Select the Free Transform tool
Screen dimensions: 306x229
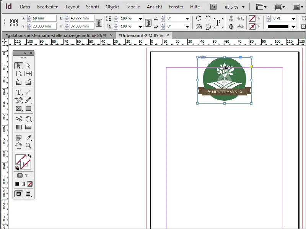[x=28, y=119]
